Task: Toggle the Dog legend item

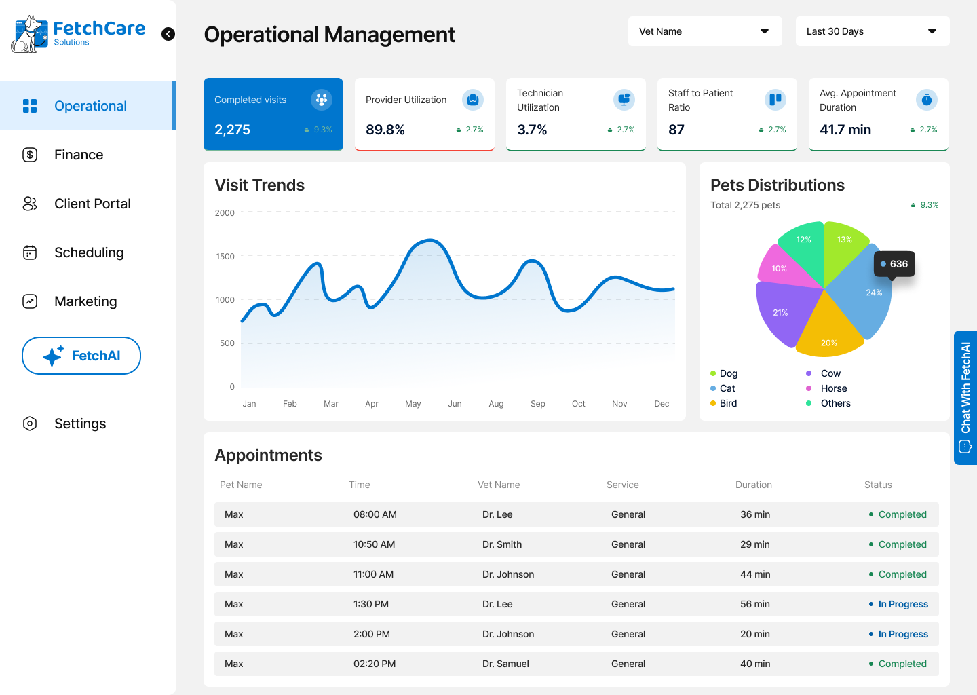Action: [724, 373]
